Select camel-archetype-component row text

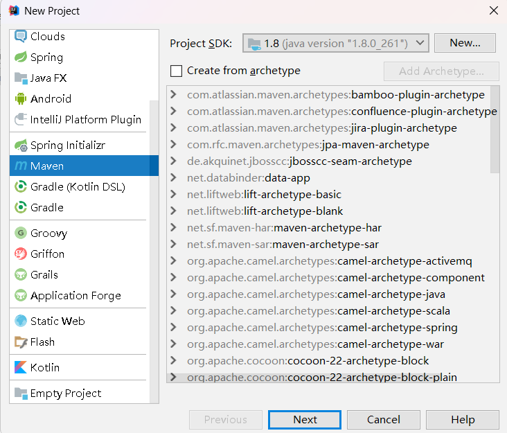pyautogui.click(x=336, y=278)
